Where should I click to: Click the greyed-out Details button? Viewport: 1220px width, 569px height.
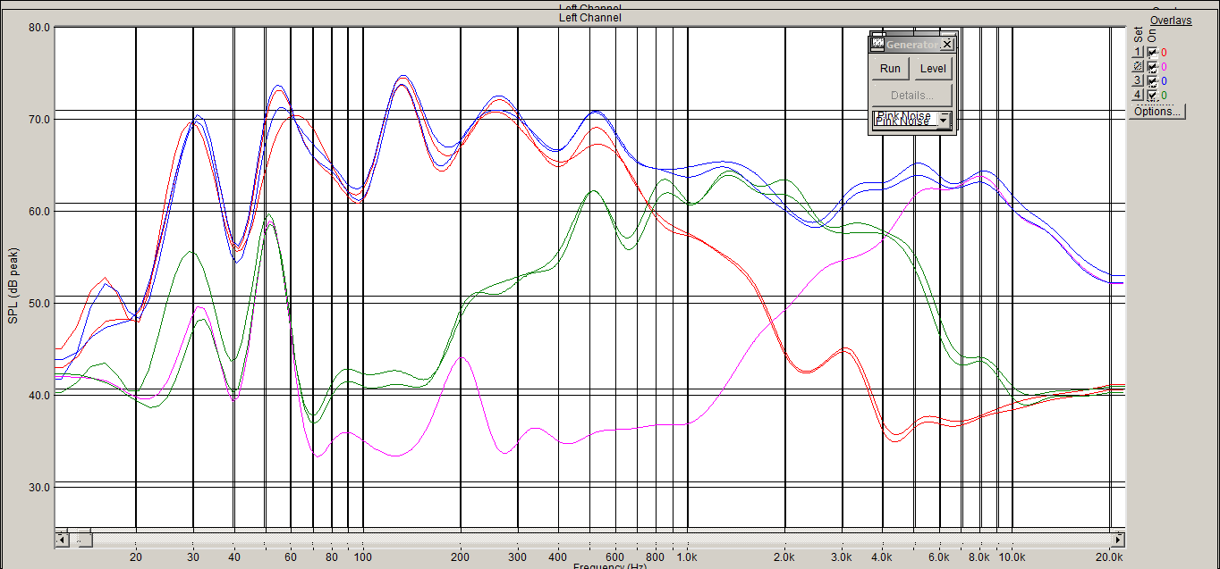click(x=912, y=96)
